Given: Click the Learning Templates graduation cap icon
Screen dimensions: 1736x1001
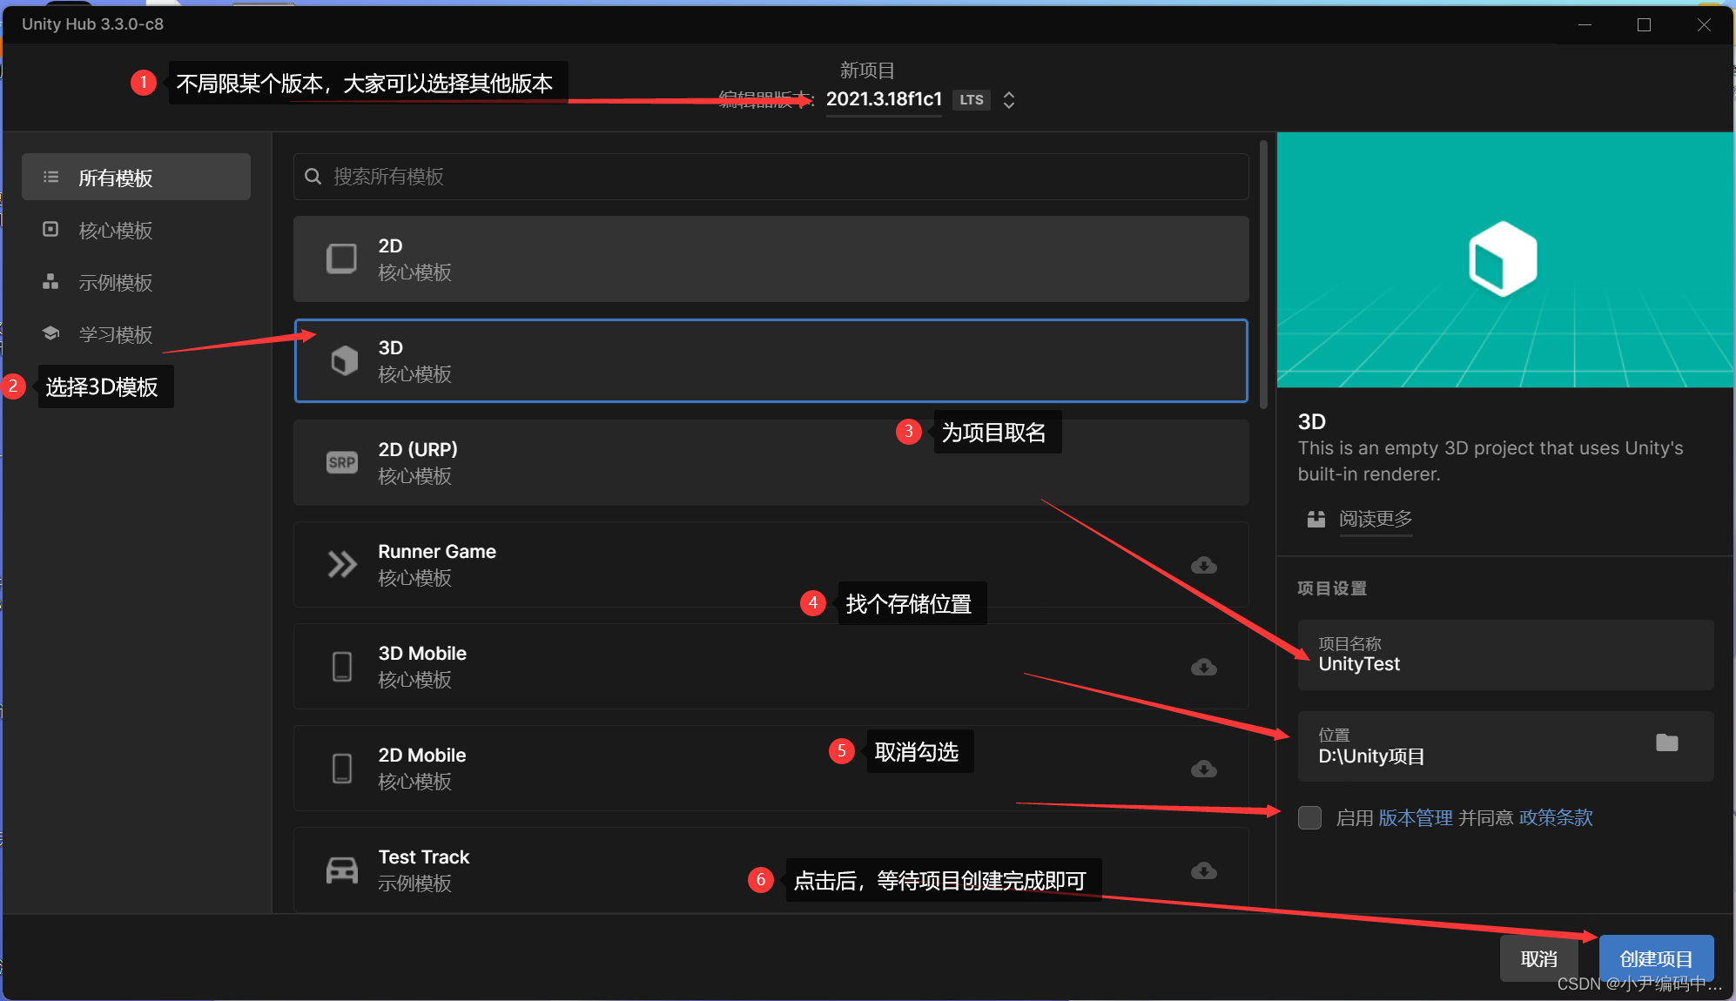Looking at the screenshot, I should [x=51, y=333].
